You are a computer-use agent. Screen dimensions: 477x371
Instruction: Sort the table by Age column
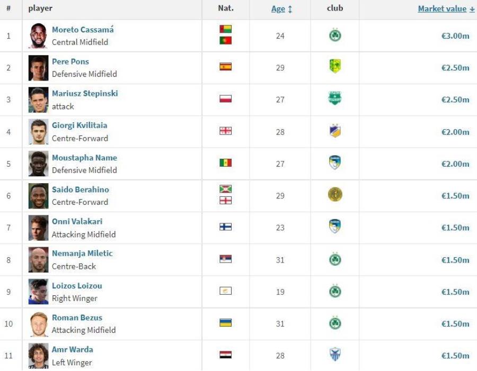281,9
